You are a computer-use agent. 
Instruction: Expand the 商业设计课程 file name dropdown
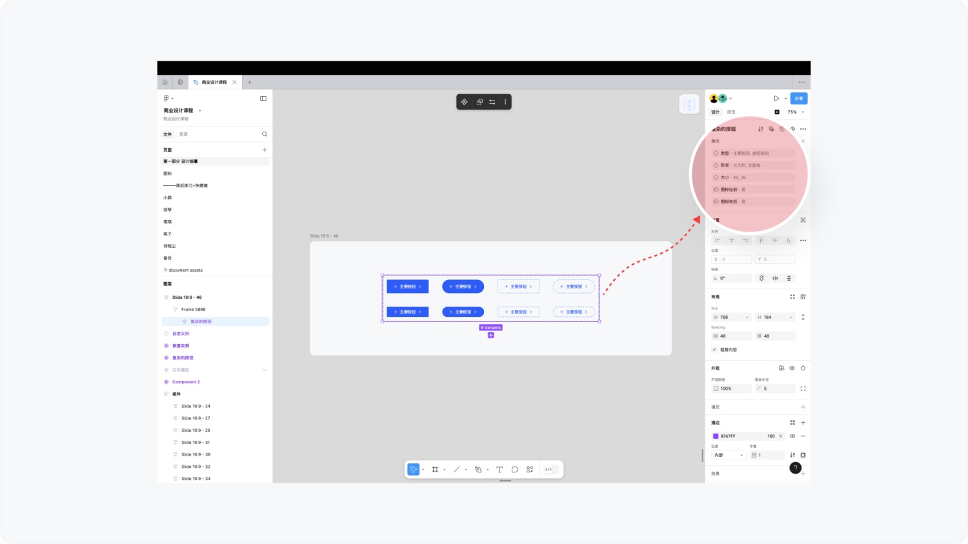click(x=200, y=111)
